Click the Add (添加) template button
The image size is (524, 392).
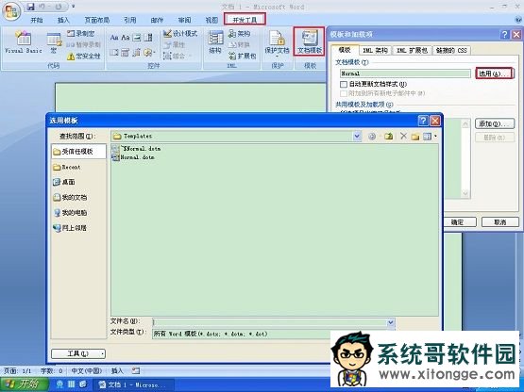point(495,123)
